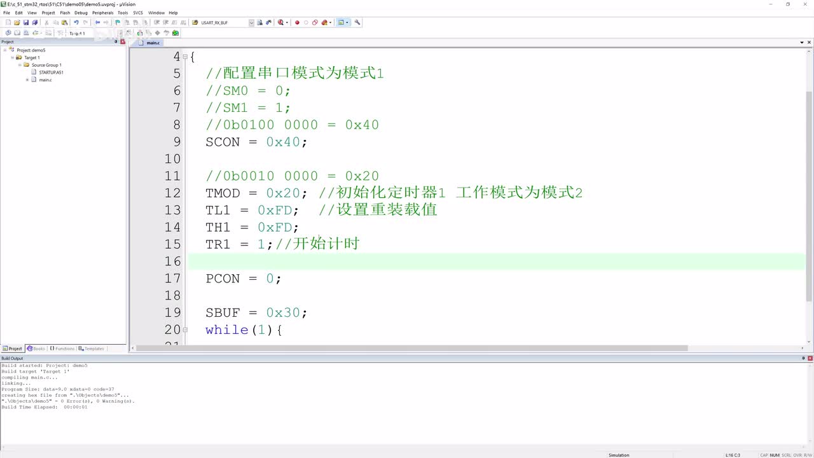Screen dimensions: 814x458
Task: Select STARTUP.A51 in the project tree
Action: [51, 73]
